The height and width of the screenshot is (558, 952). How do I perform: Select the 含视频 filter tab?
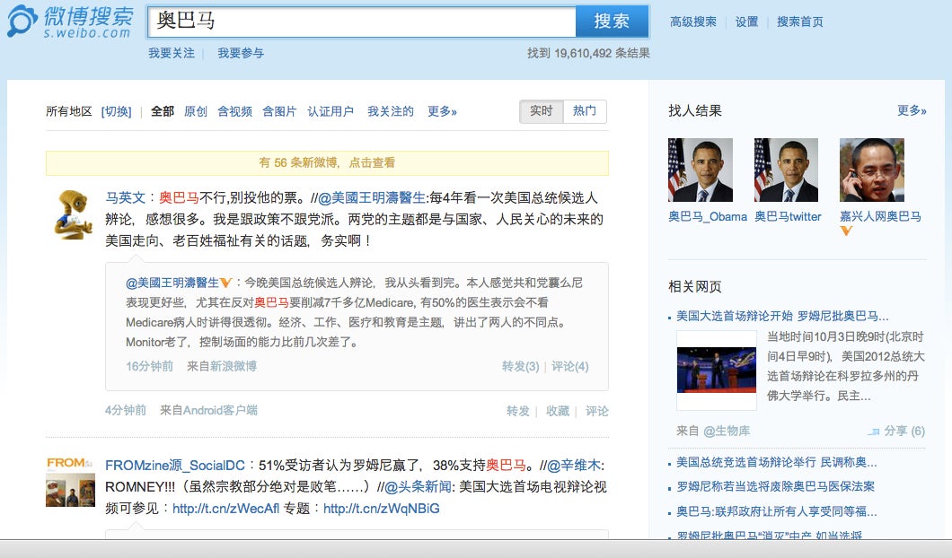[234, 111]
